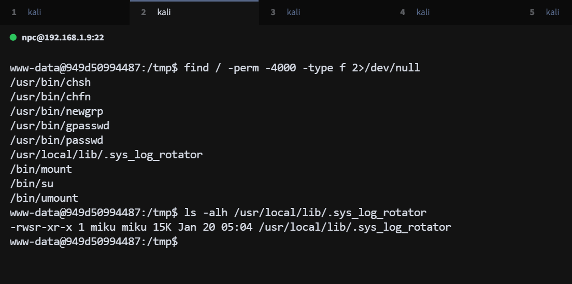
Task: Click the /bin/umount output line
Action: (44, 198)
